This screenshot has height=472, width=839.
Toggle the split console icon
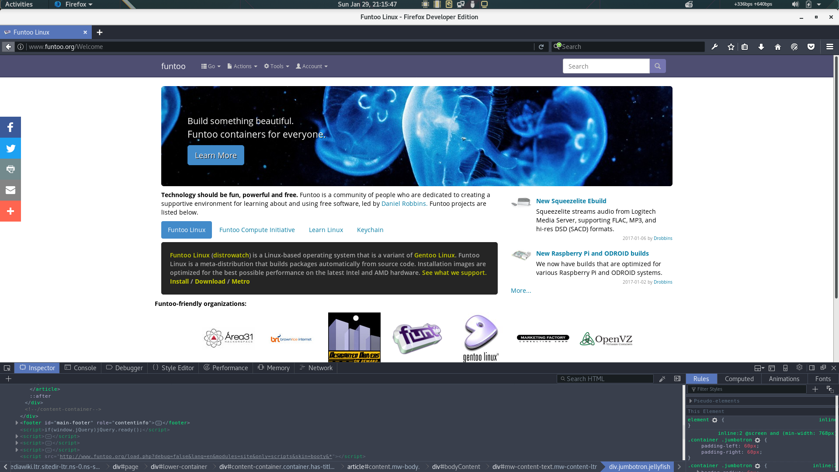tap(772, 368)
